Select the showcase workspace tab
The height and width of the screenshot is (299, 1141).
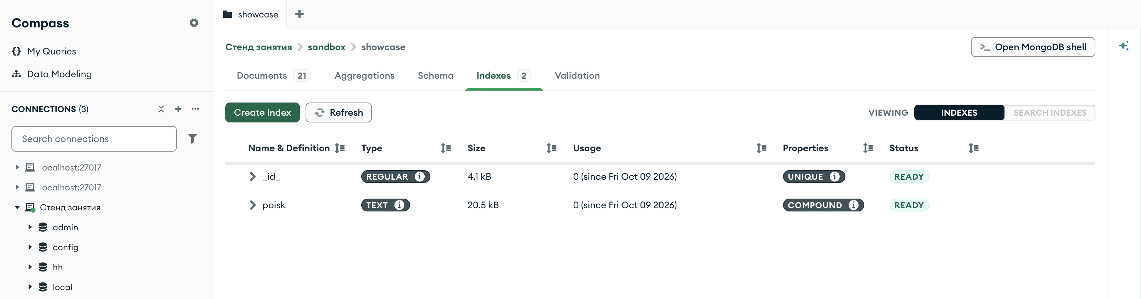250,14
